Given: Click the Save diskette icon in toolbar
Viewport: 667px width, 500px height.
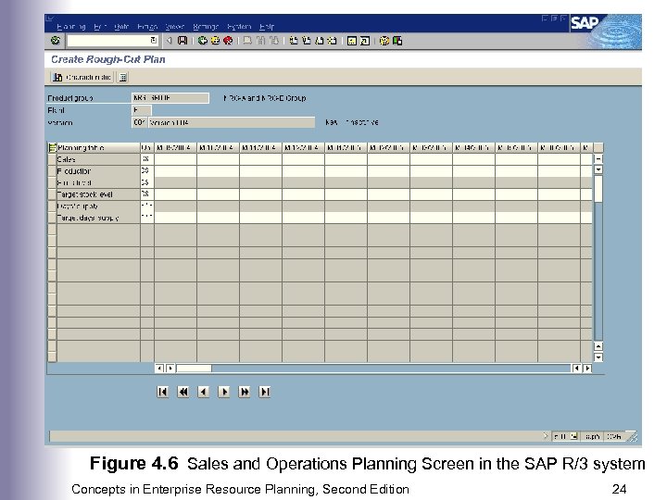Looking at the screenshot, I should coord(182,41).
